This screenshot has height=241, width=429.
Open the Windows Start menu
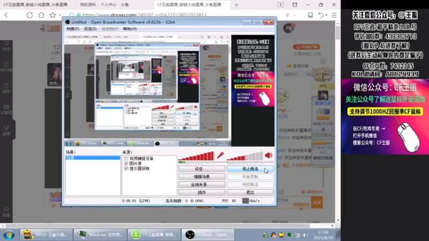pyautogui.click(x=9, y=235)
